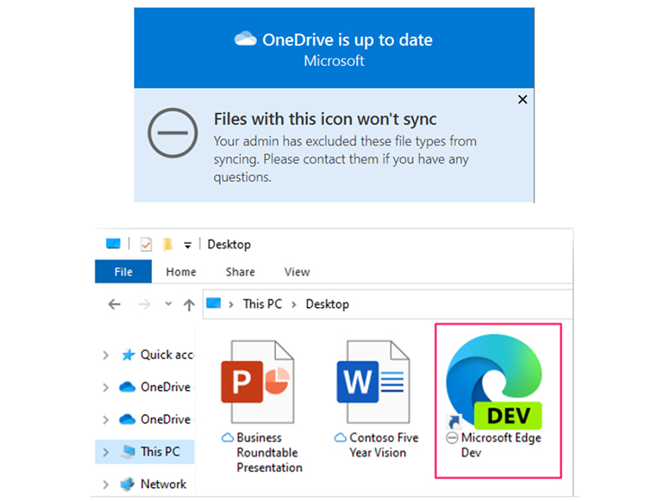
Task: Click 'This PC' in the address breadcrumb
Action: click(263, 304)
